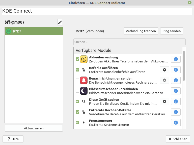Enable Bildschirmschoner unterbinden checkbox
The width and height of the screenshot is (194, 145).
coord(77,91)
